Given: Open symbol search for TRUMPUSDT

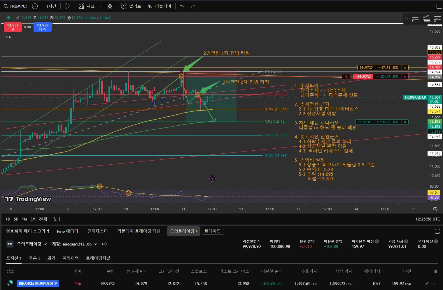Looking at the screenshot, I should coord(15,6).
